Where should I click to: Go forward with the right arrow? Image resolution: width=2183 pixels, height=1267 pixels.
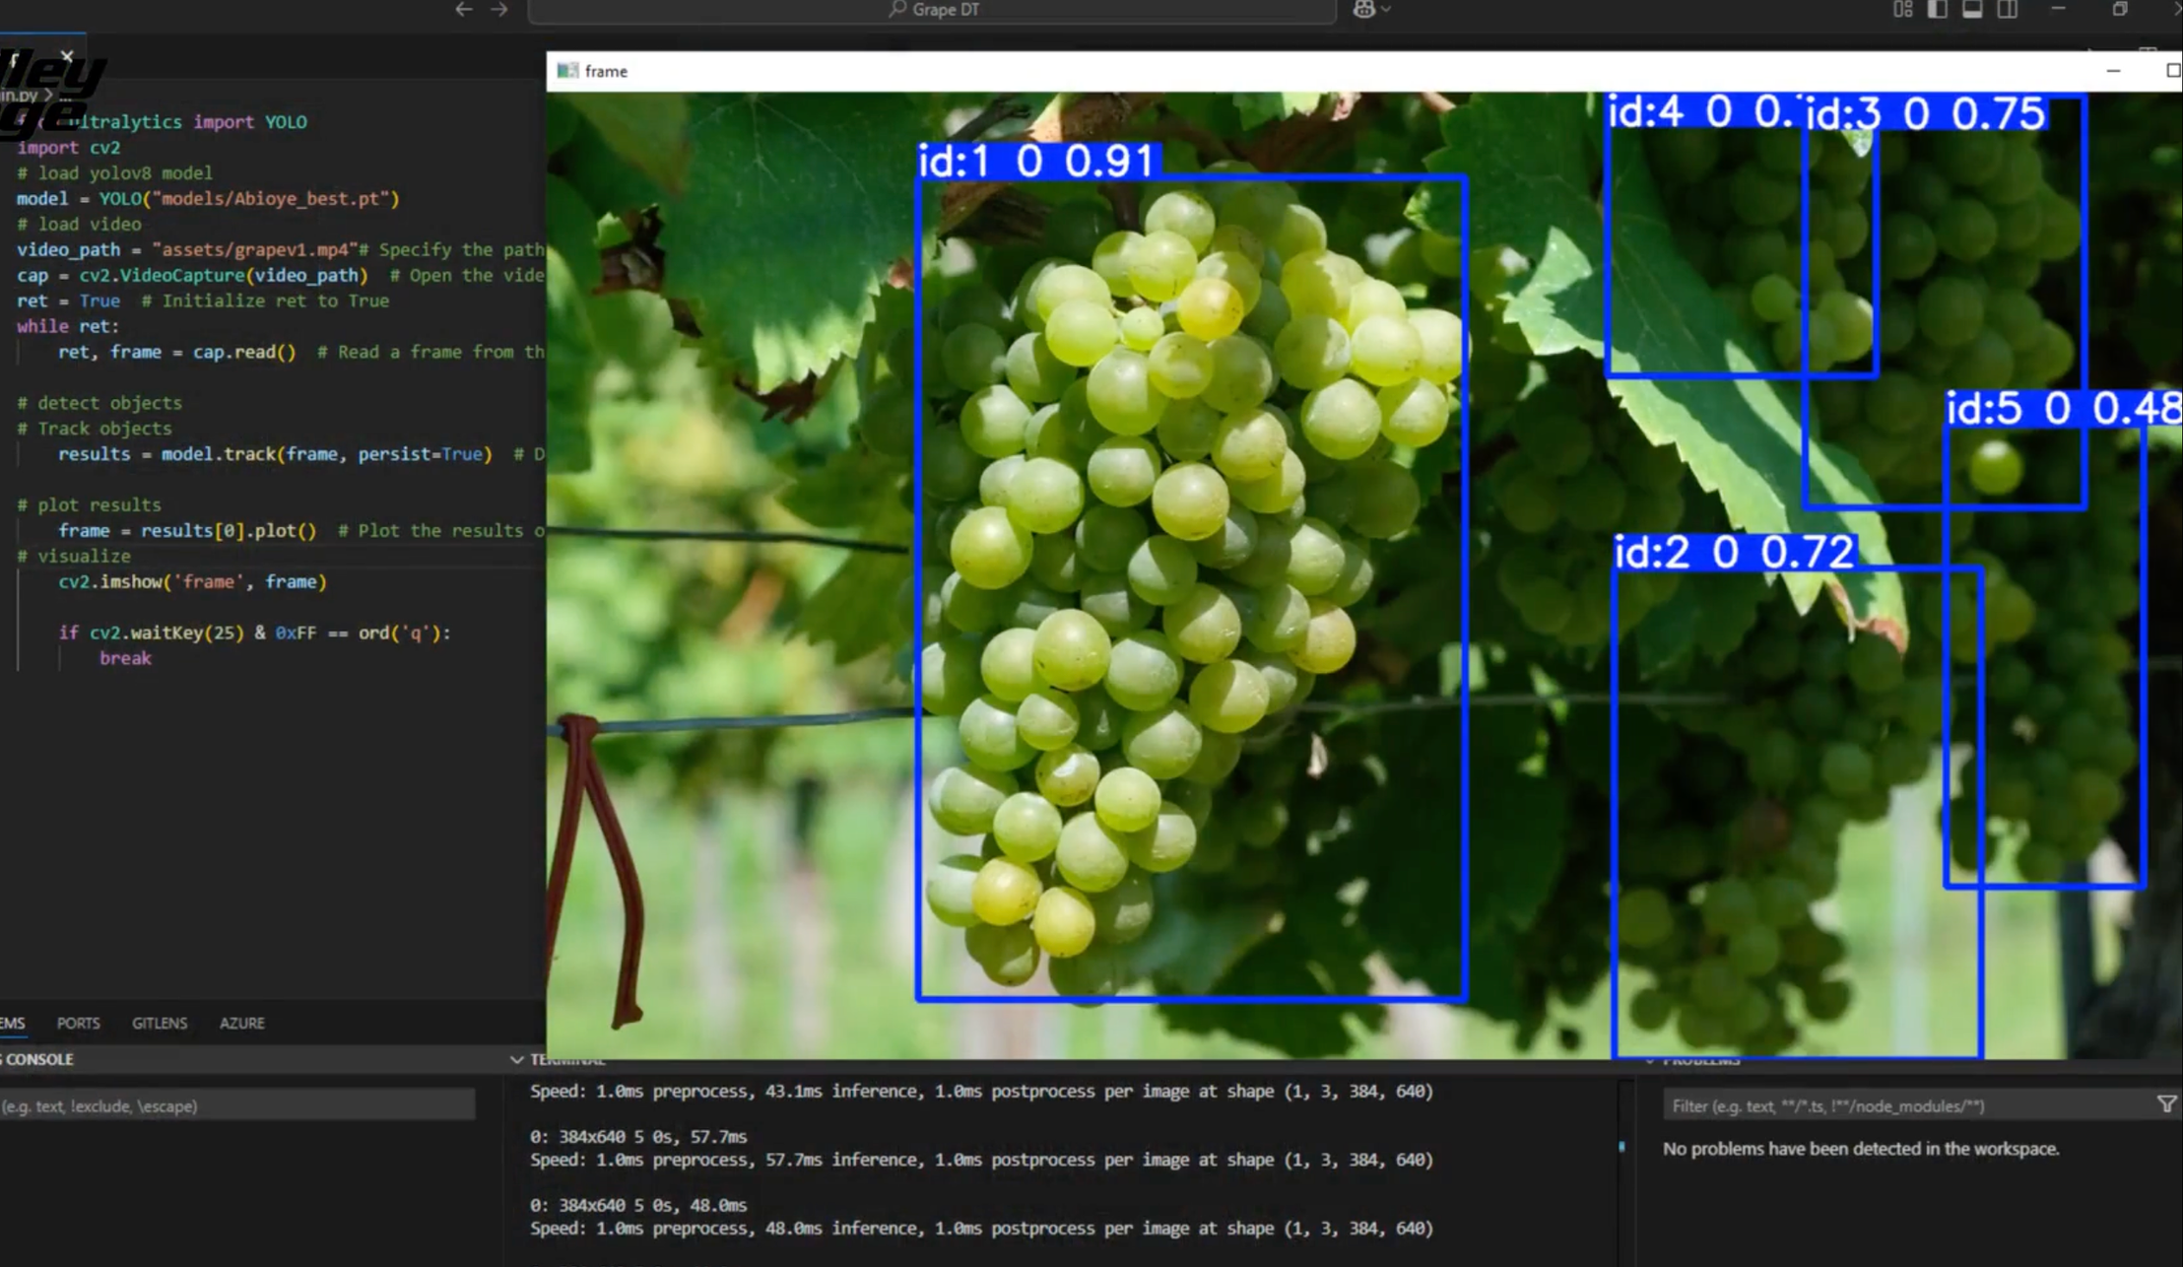[499, 10]
